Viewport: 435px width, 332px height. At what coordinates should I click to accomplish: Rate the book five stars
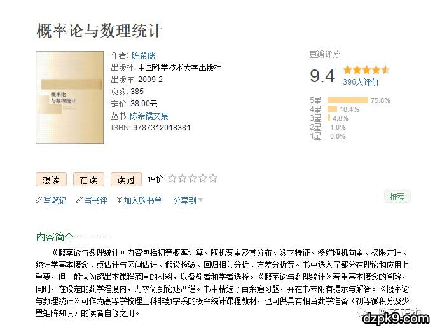pyautogui.click(x=213, y=178)
